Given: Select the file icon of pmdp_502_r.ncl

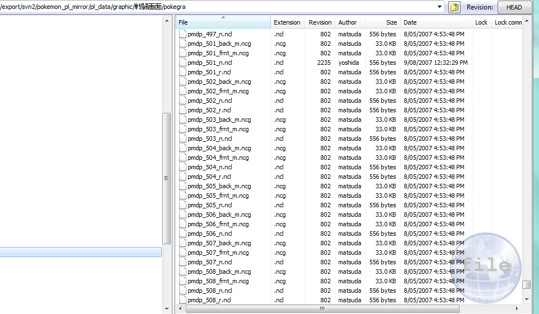Looking at the screenshot, I should point(182,110).
